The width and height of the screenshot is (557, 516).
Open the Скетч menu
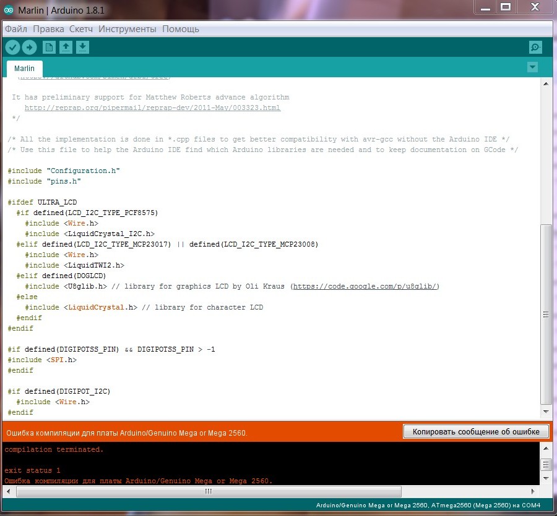[81, 29]
